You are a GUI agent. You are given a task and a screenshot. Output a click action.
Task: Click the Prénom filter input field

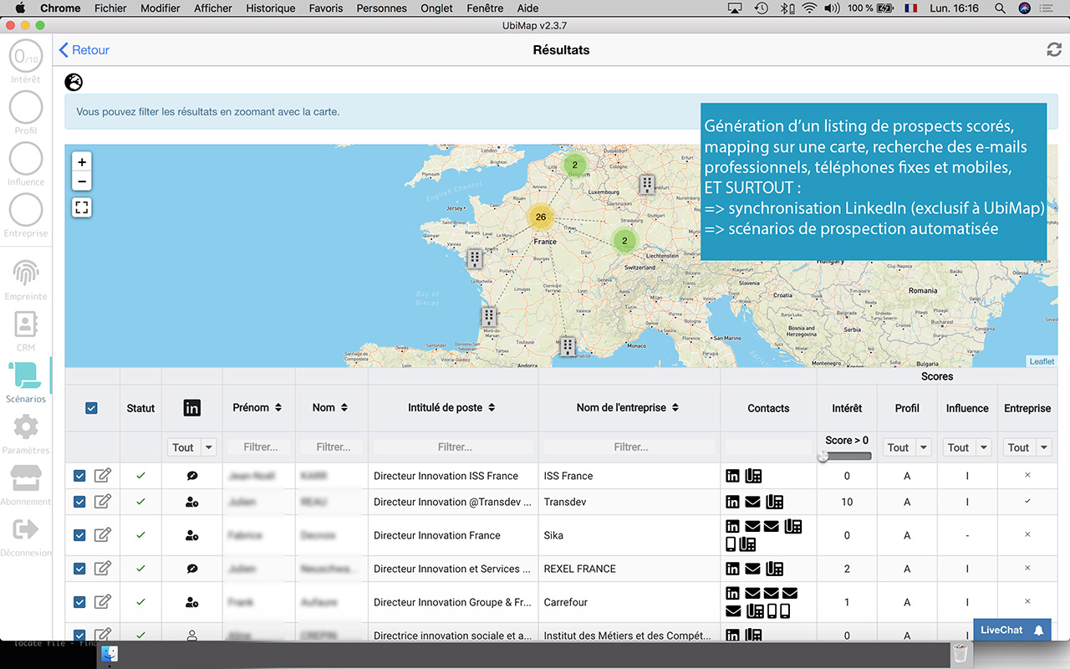coord(260,447)
